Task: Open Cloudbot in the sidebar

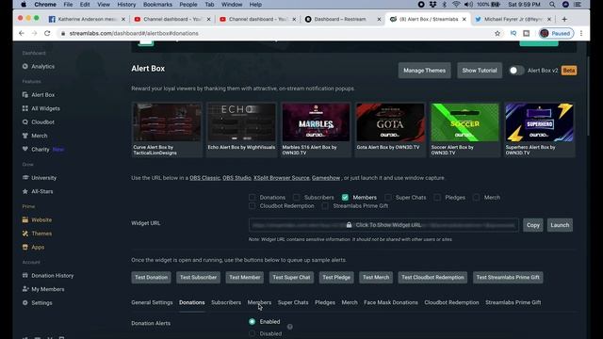Action: coord(39,122)
